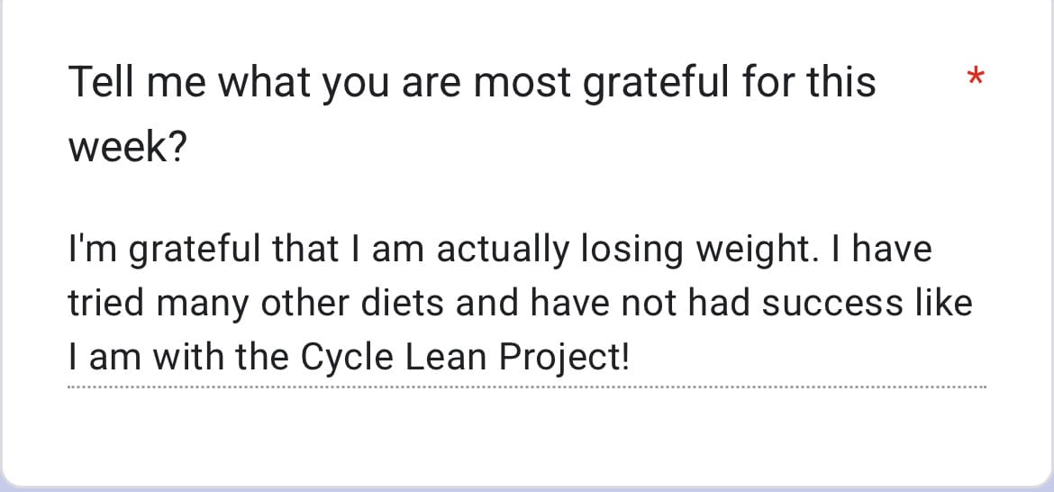This screenshot has height=492, width=1054.
Task: Click the word "week?" in the question
Action: click(x=127, y=146)
